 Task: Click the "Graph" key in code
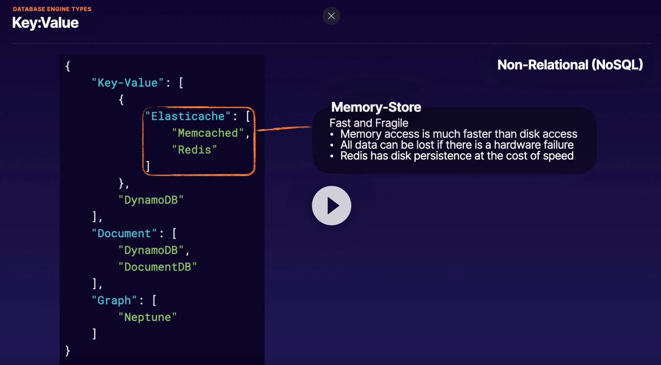click(x=114, y=300)
